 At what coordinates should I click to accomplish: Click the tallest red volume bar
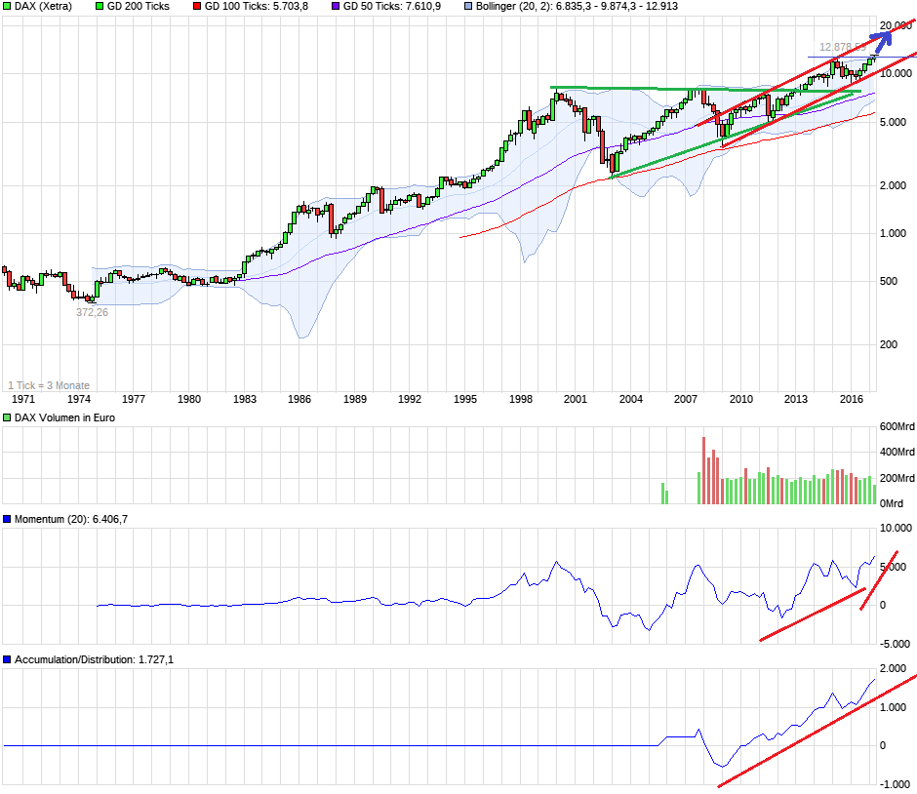point(703,471)
